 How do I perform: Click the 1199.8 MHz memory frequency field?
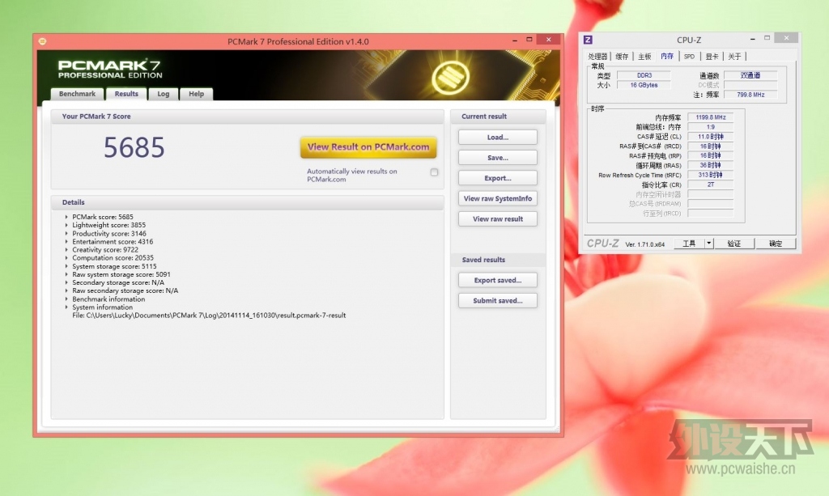coord(711,117)
